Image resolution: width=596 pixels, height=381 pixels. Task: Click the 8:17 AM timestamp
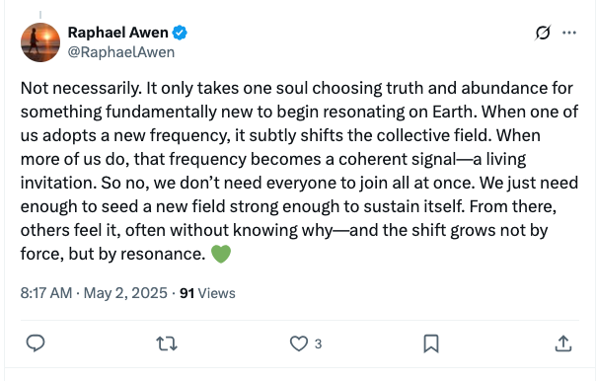tap(46, 293)
